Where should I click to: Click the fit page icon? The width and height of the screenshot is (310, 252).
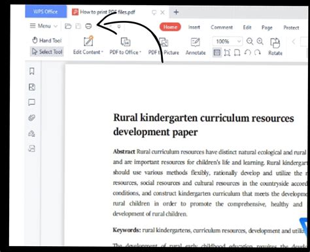tap(227, 53)
